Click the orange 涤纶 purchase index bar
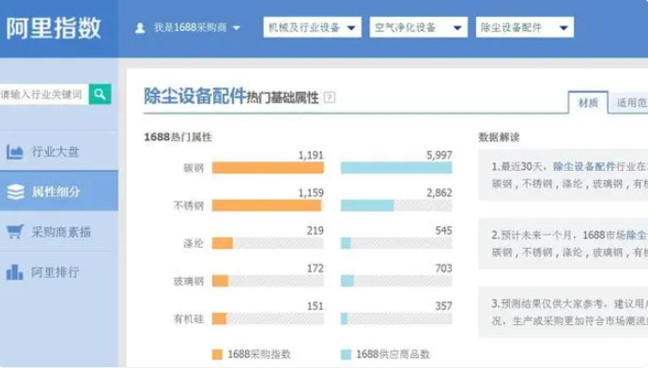The width and height of the screenshot is (648, 369). pos(223,243)
